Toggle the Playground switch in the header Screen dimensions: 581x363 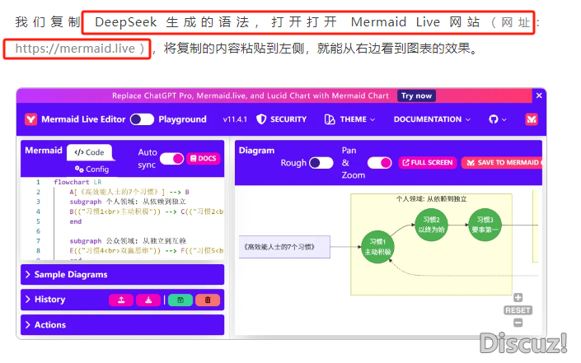(142, 119)
